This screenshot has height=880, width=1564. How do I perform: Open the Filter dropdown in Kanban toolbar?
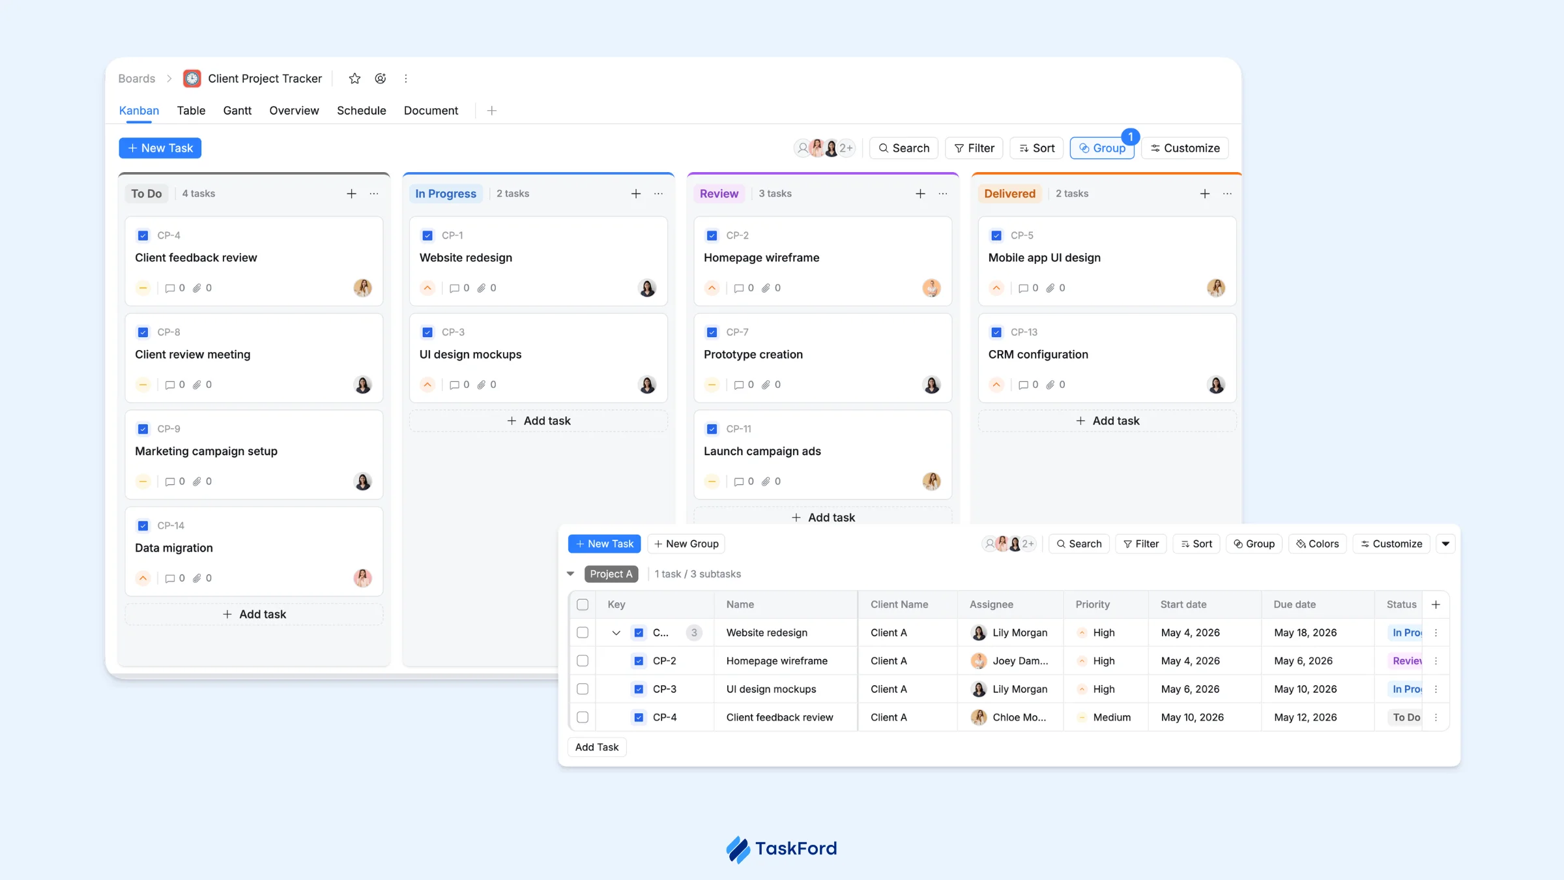tap(974, 148)
